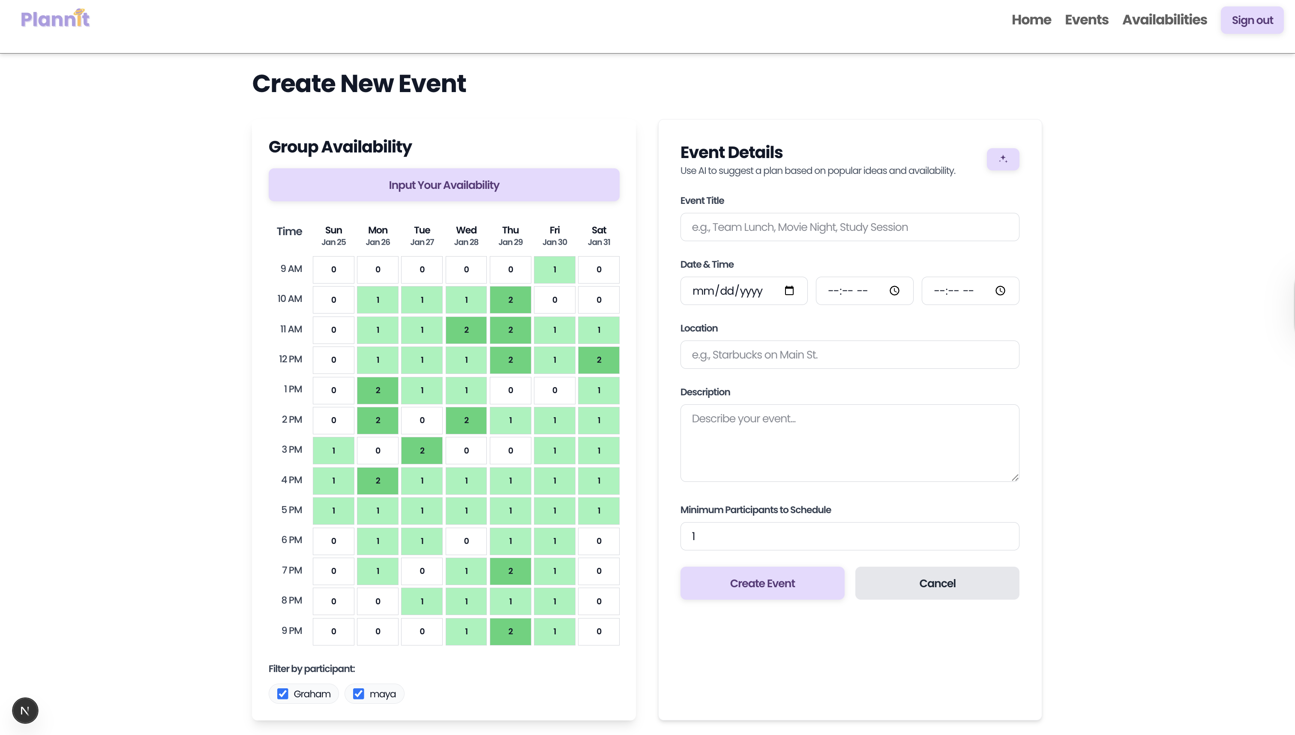Focus the Event Title field
Screen dimensions: 1295x735
(849, 227)
